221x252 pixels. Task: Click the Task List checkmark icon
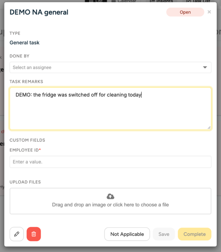tap(188, 1)
